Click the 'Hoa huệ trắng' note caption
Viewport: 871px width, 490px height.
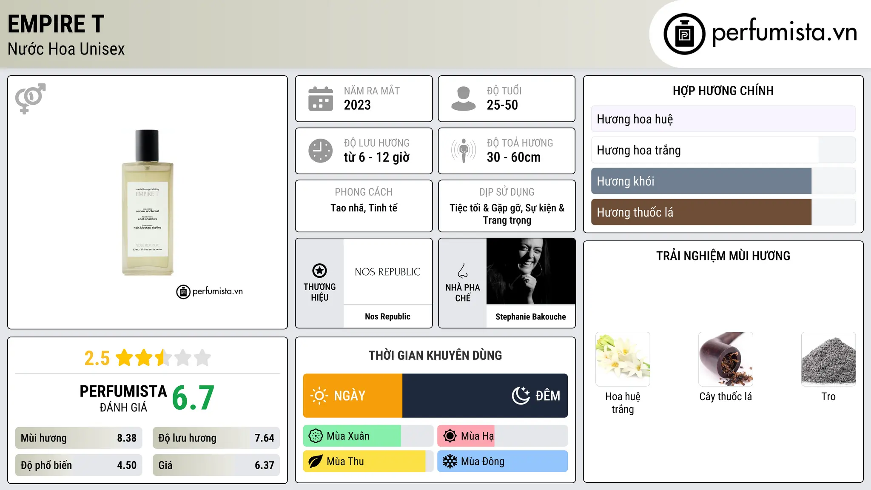pyautogui.click(x=623, y=403)
